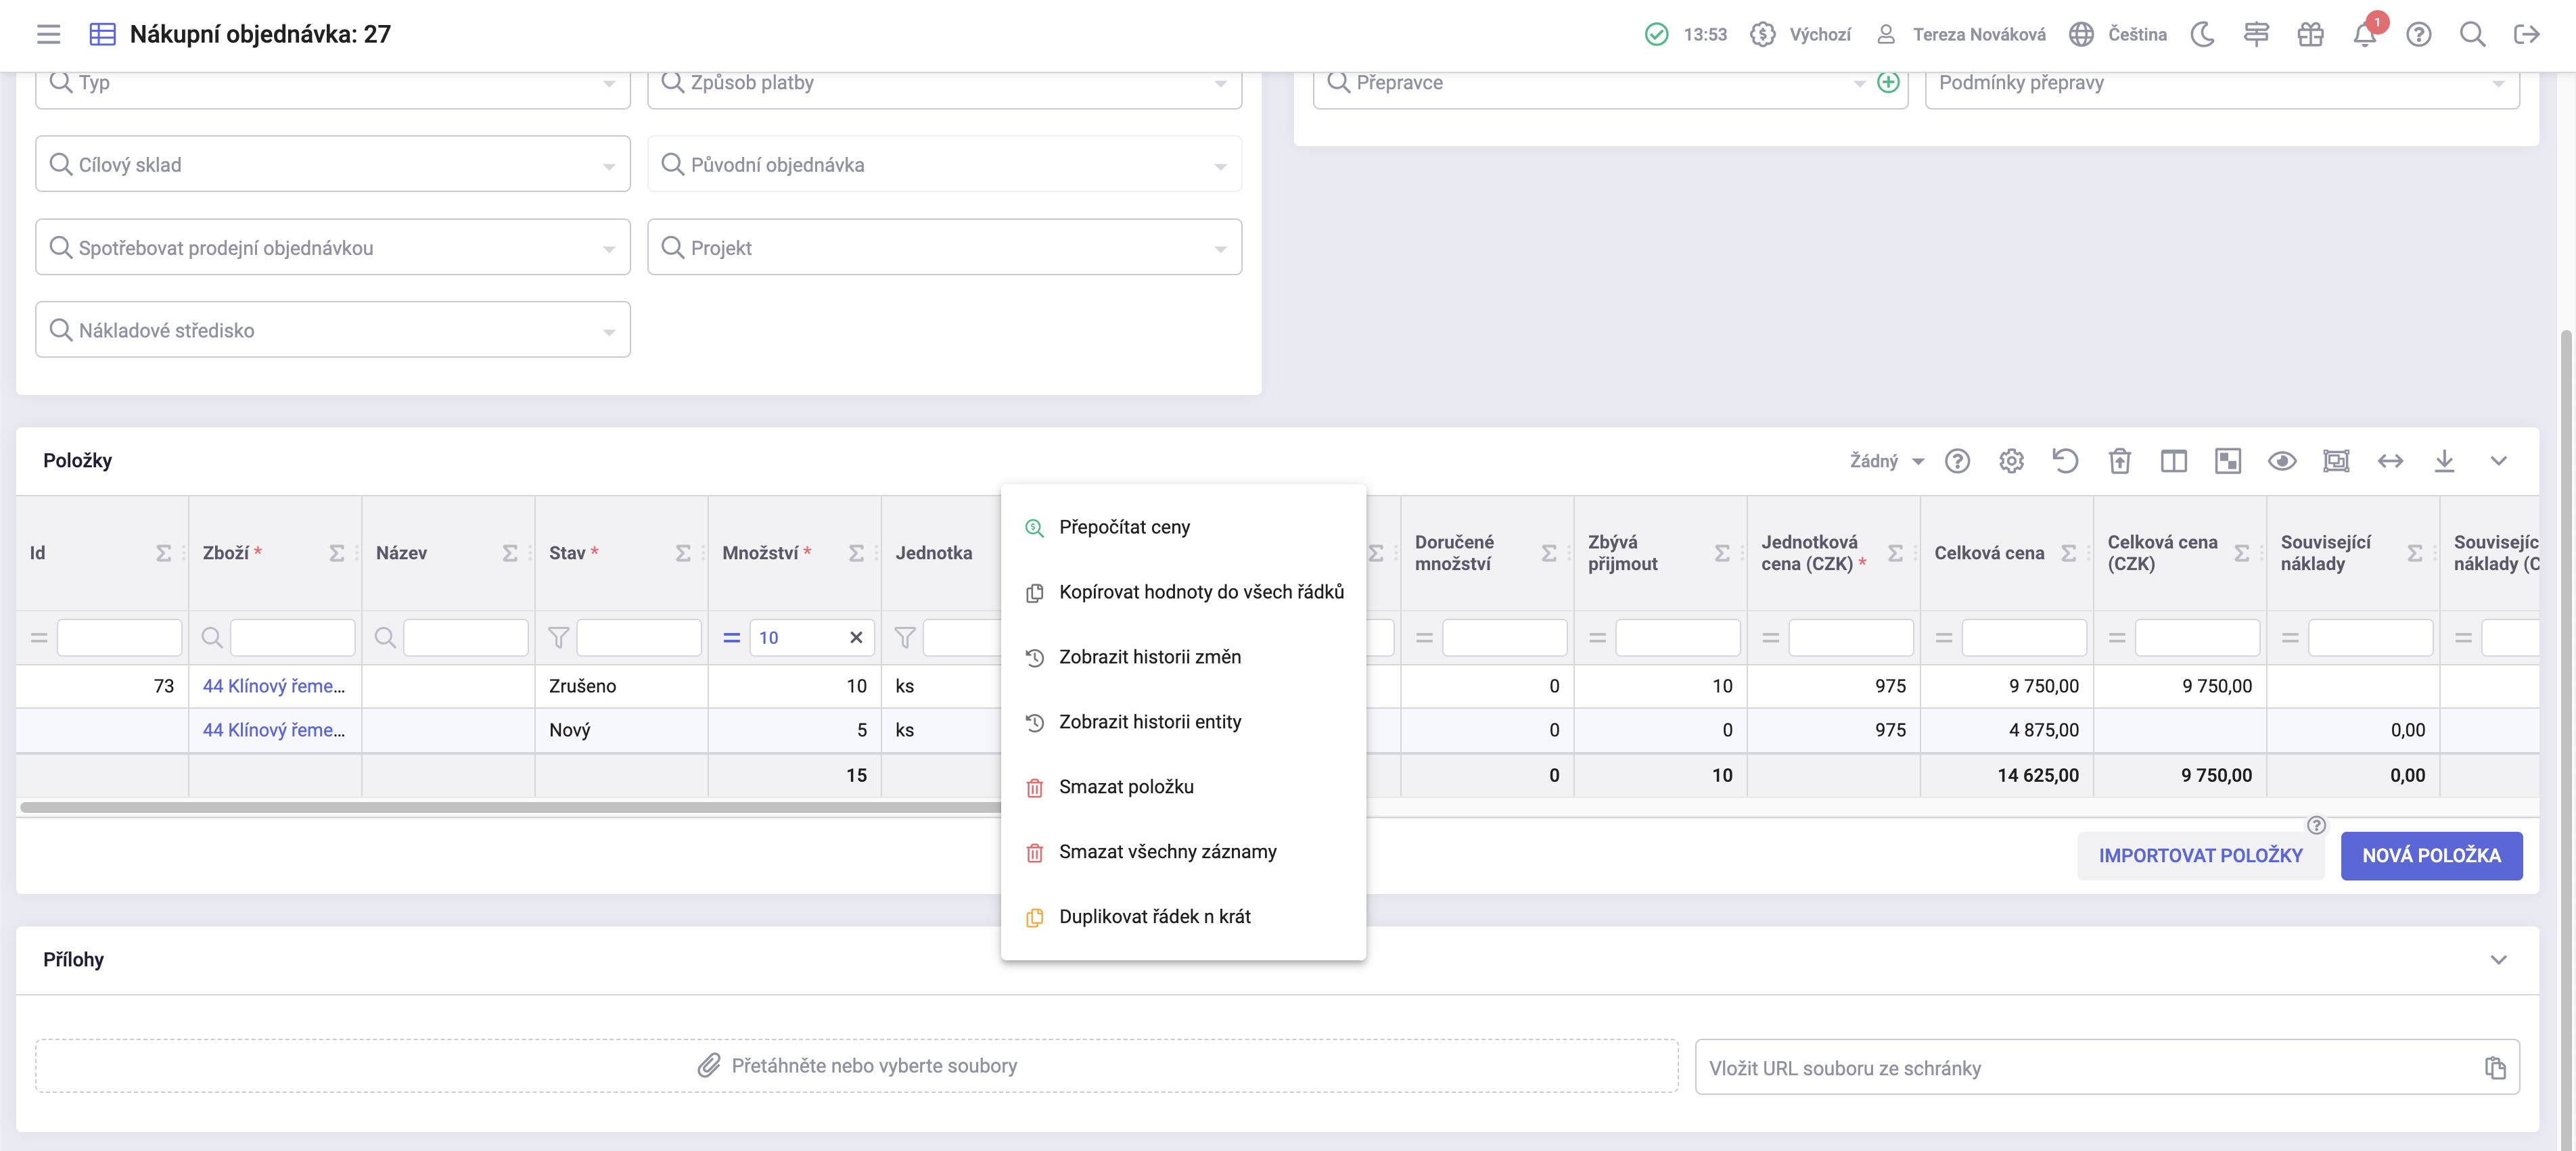
Task: Toggle column chooser icon in Položky toolbar
Action: point(2173,461)
